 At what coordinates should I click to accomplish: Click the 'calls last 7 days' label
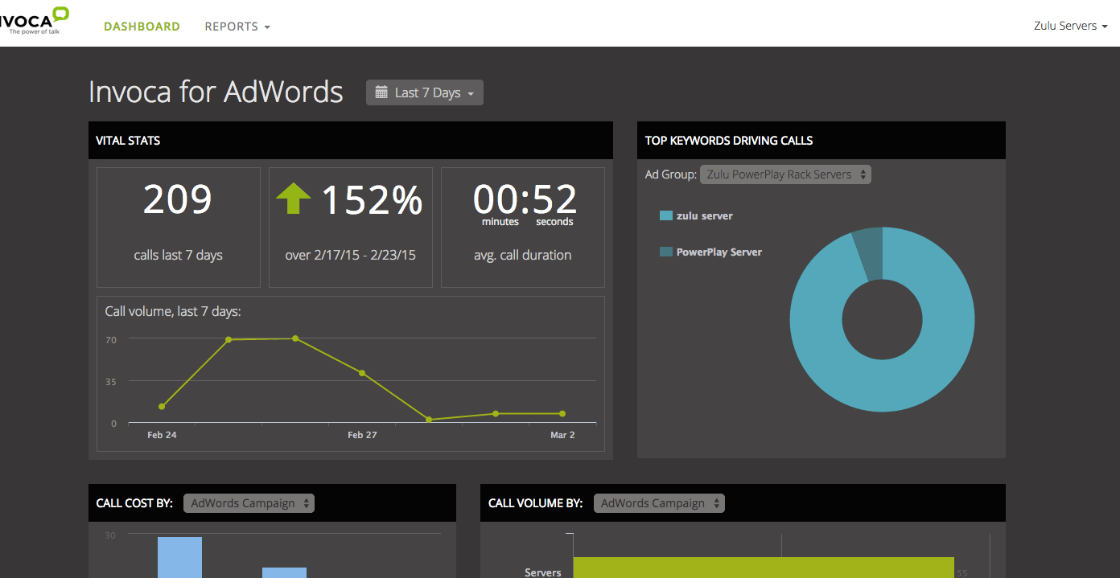tap(178, 256)
